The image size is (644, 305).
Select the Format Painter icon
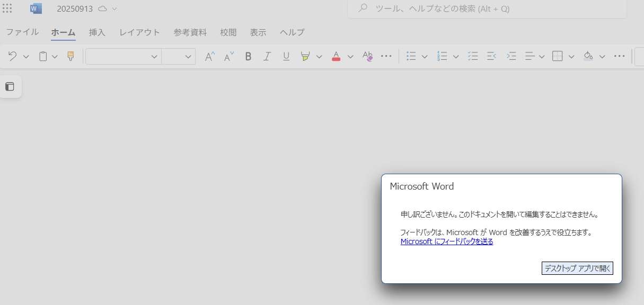70,56
